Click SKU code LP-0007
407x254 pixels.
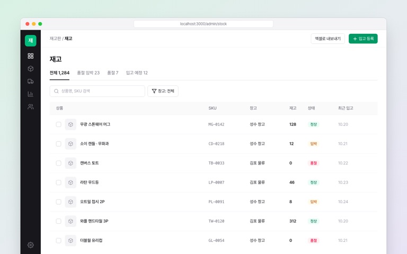216,183
